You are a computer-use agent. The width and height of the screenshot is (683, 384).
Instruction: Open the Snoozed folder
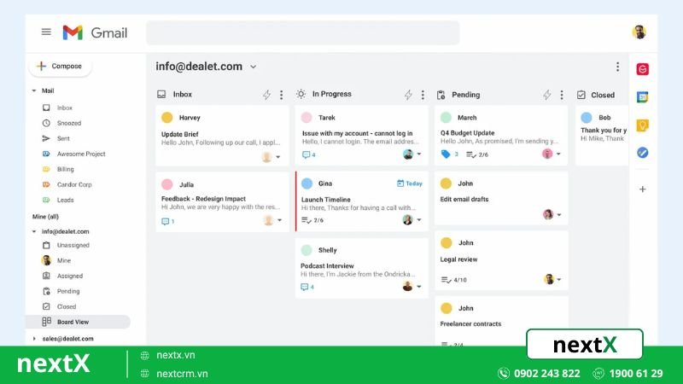(x=69, y=123)
